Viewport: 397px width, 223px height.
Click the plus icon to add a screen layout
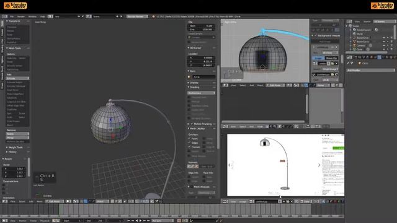click(79, 17)
